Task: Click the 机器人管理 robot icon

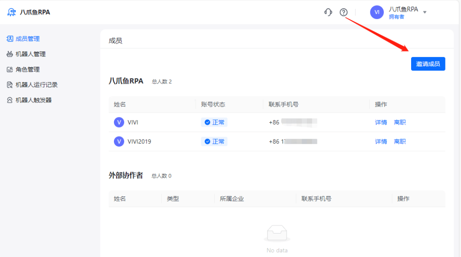Action: click(x=10, y=54)
